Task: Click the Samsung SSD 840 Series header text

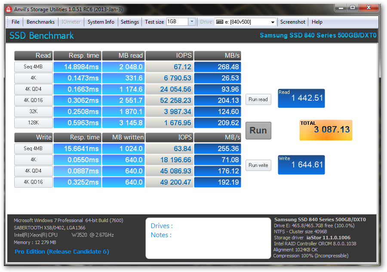Action: click(318, 35)
